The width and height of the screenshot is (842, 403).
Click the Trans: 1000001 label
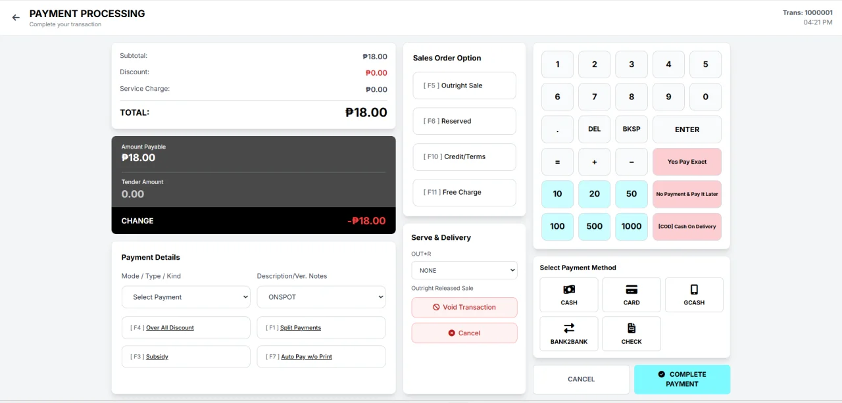click(807, 12)
